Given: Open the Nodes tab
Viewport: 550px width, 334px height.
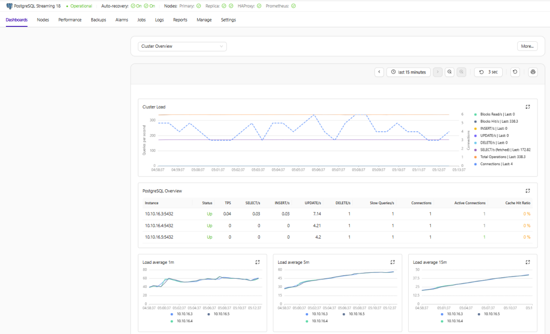Looking at the screenshot, I should (43, 20).
